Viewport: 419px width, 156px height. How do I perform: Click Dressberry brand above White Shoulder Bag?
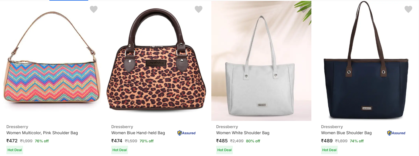tap(227, 127)
